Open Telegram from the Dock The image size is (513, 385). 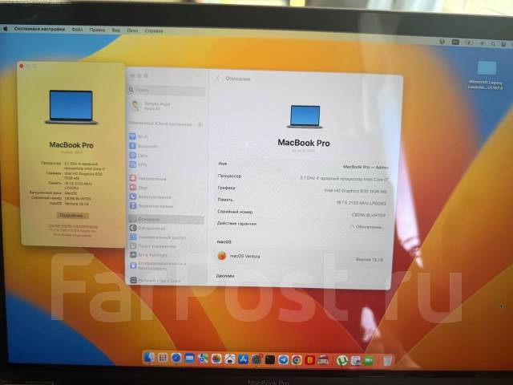point(283,360)
